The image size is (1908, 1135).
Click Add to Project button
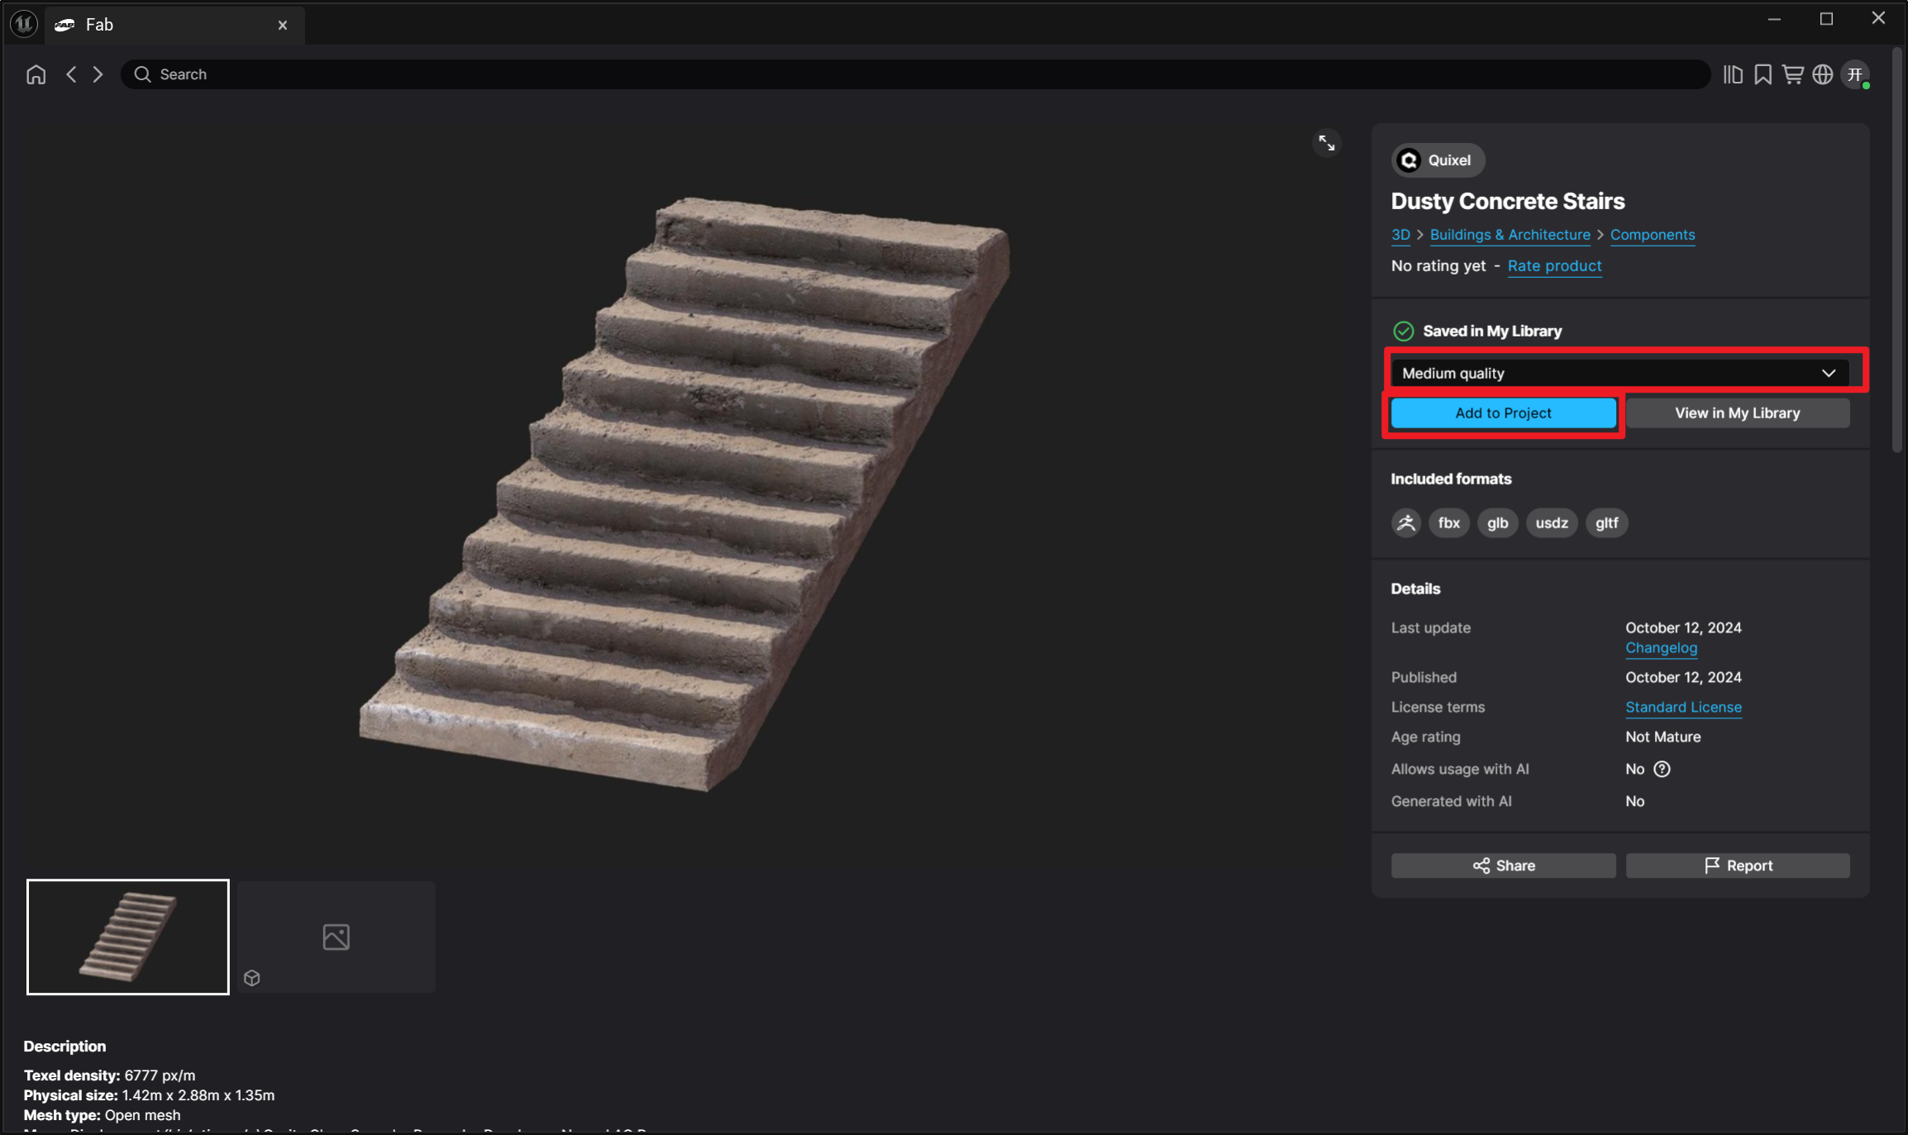tap(1502, 413)
